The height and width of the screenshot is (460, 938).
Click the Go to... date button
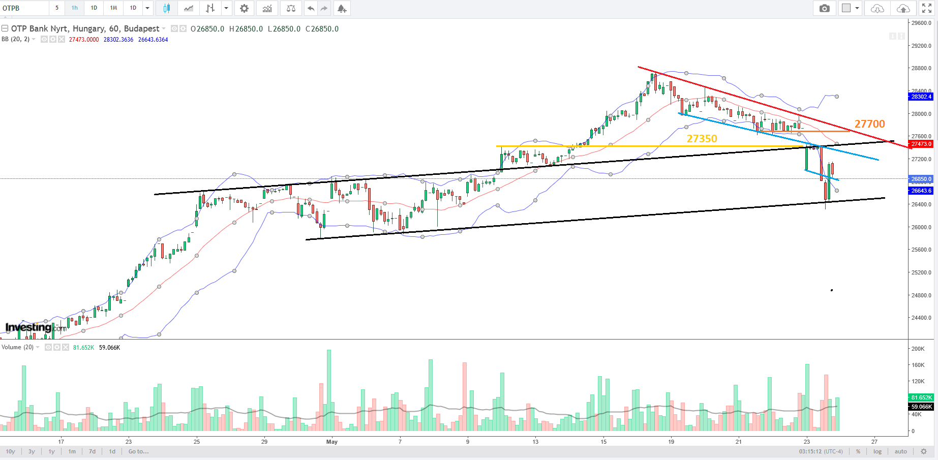pos(138,451)
